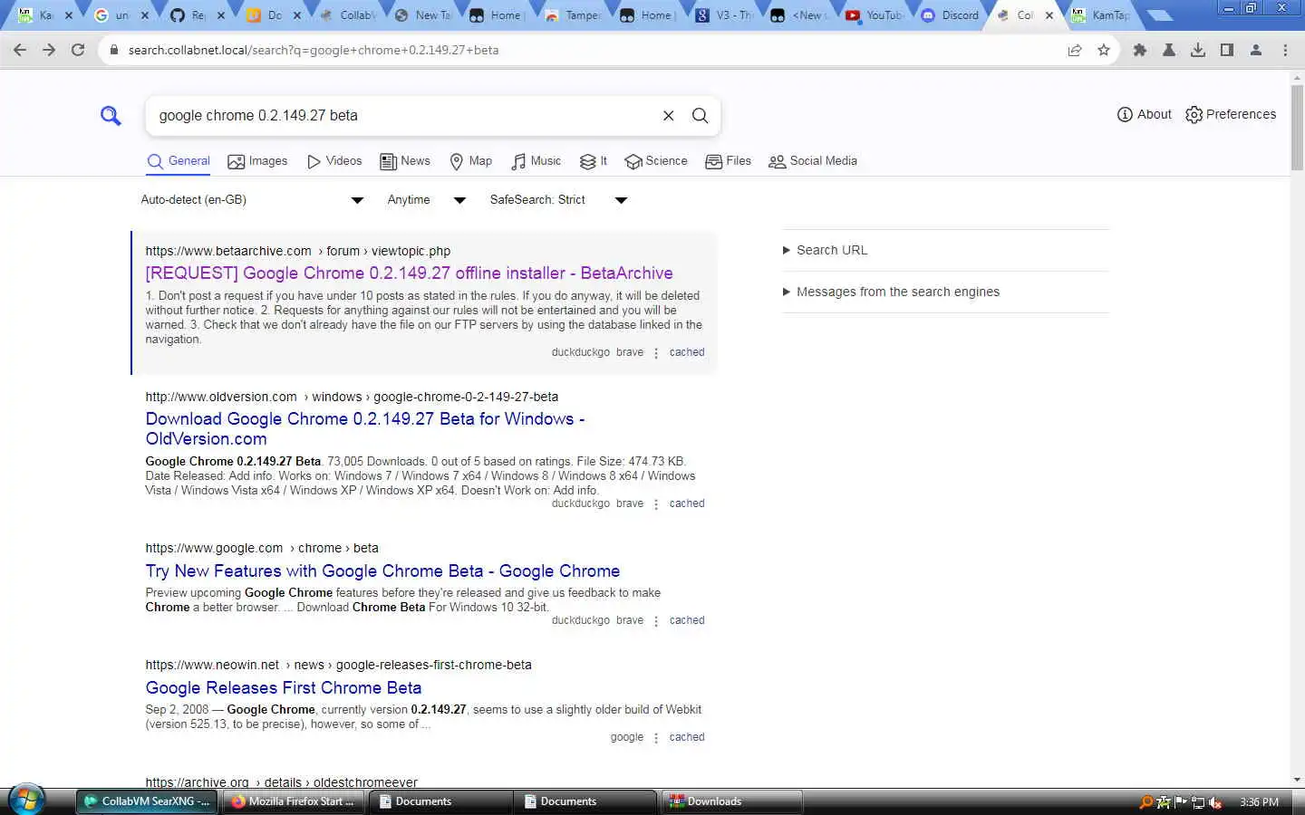Open search Preferences
Screen dimensions: 1305x815
click(1231, 114)
